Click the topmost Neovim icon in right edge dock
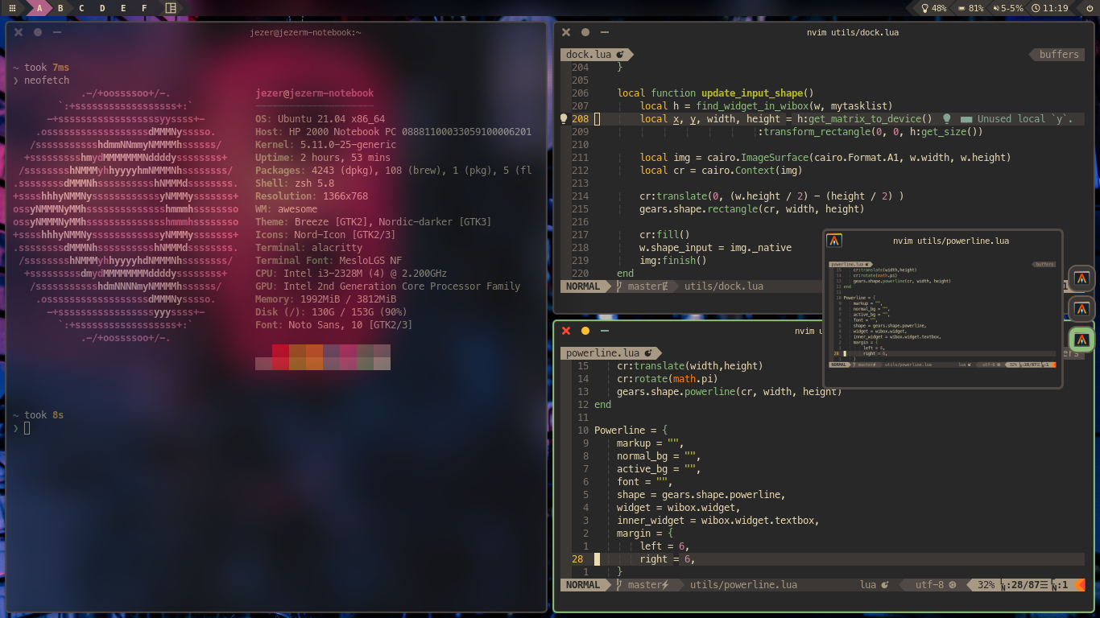1100x618 pixels. click(1081, 278)
